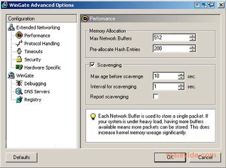Decrease Pre-allocate Hash Entries with down arrow
Viewport: 226px width, 168px height.
[x=192, y=50]
